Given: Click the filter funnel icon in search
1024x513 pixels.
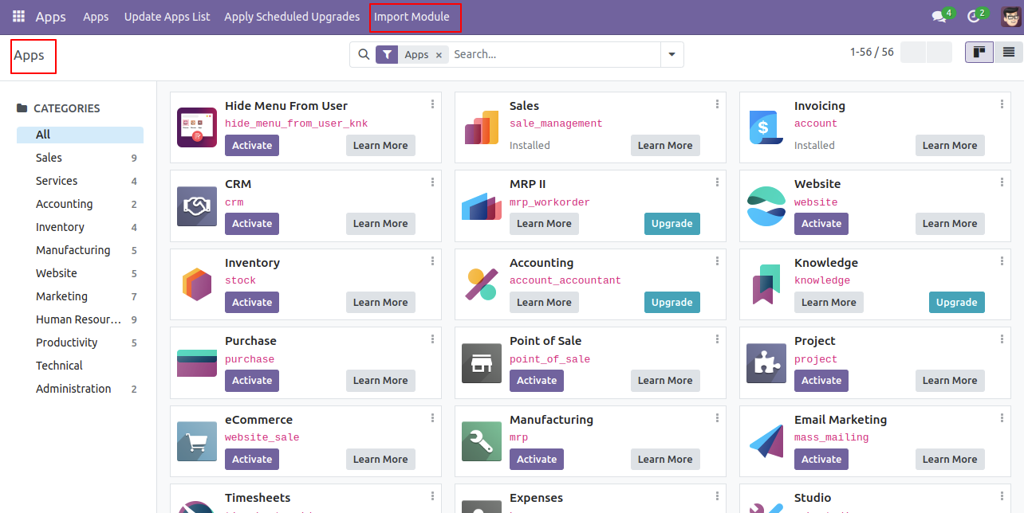Looking at the screenshot, I should pyautogui.click(x=387, y=54).
